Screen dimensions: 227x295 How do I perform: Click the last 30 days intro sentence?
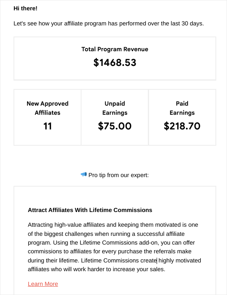pyautogui.click(x=109, y=23)
